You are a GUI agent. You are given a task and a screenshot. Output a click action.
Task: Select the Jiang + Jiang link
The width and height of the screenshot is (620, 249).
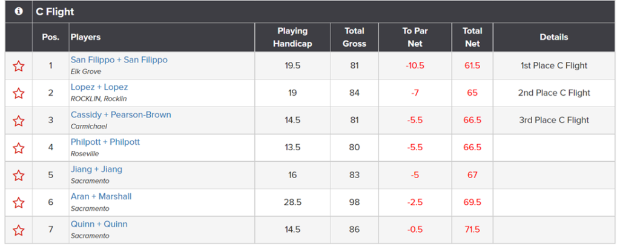click(96, 170)
